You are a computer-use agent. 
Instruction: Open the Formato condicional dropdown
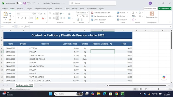coord(101,13)
